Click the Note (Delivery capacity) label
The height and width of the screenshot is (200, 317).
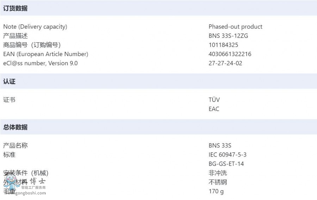tap(35, 27)
